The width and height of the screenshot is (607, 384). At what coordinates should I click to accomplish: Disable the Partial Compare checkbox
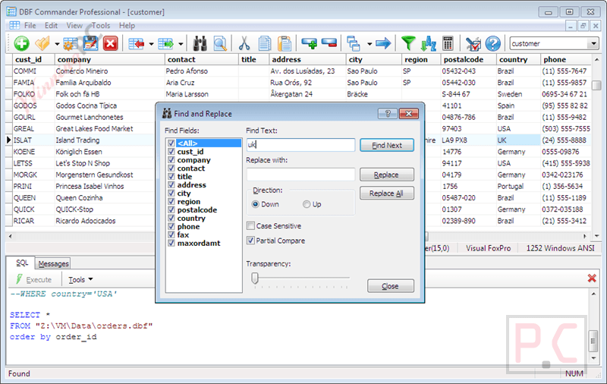pyautogui.click(x=251, y=241)
